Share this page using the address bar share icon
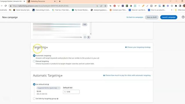The height and width of the screenshot is (104, 185). (x=101, y=6)
